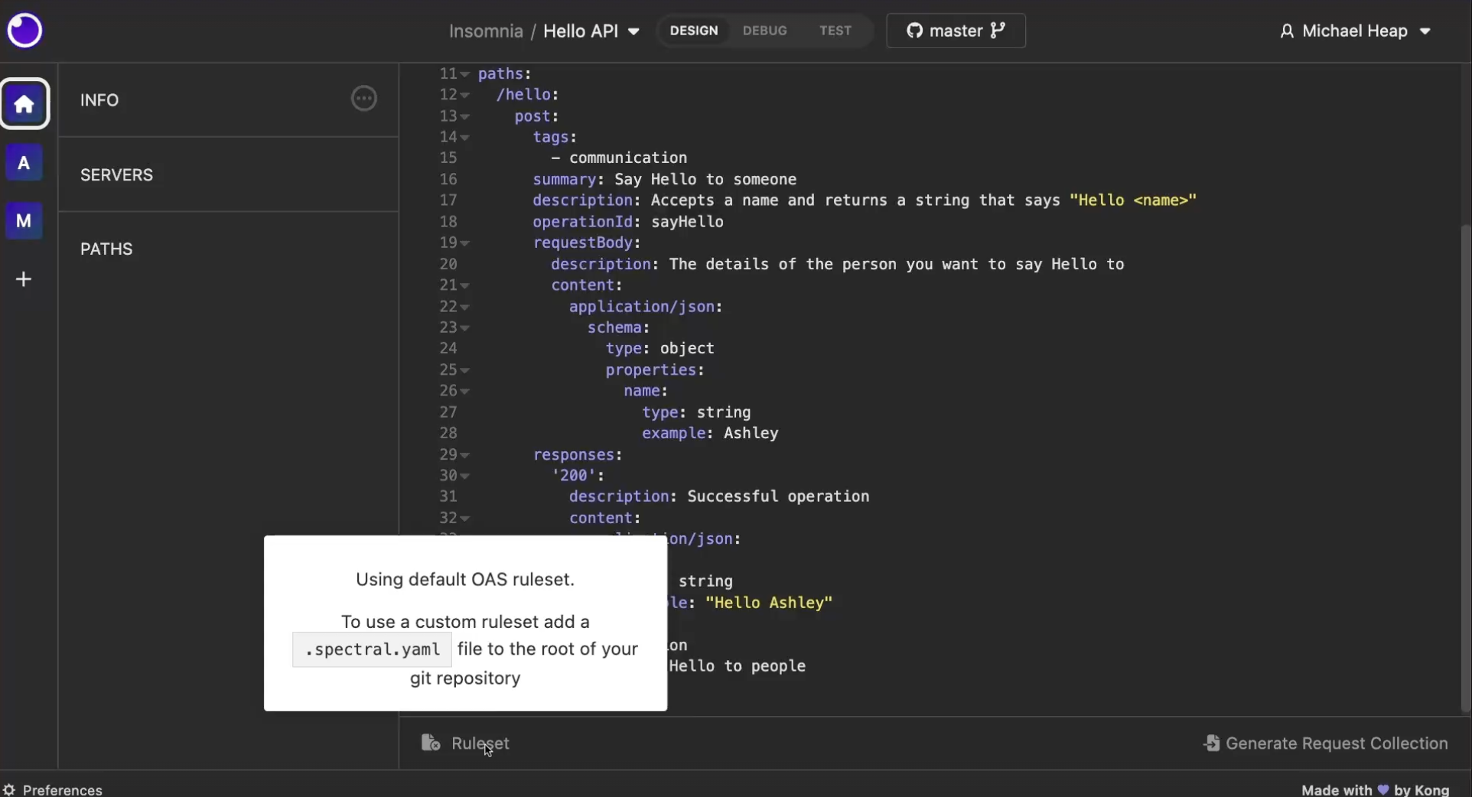Add a new workspace with plus icon
This screenshot has height=797, width=1472.
(x=24, y=279)
